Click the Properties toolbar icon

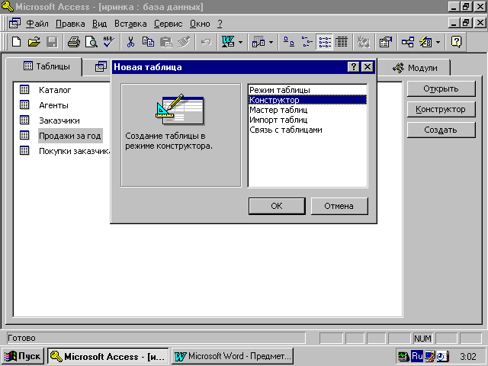[x=385, y=42]
